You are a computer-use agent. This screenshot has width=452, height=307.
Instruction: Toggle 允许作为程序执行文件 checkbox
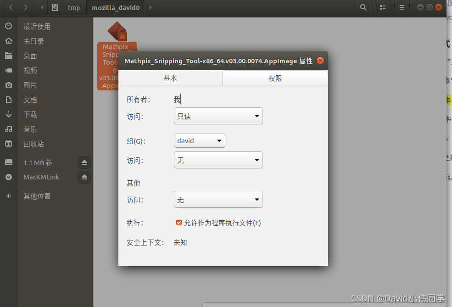pos(179,223)
